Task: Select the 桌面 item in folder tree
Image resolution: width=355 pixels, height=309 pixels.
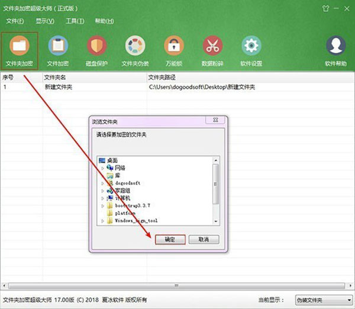Action: (x=111, y=160)
